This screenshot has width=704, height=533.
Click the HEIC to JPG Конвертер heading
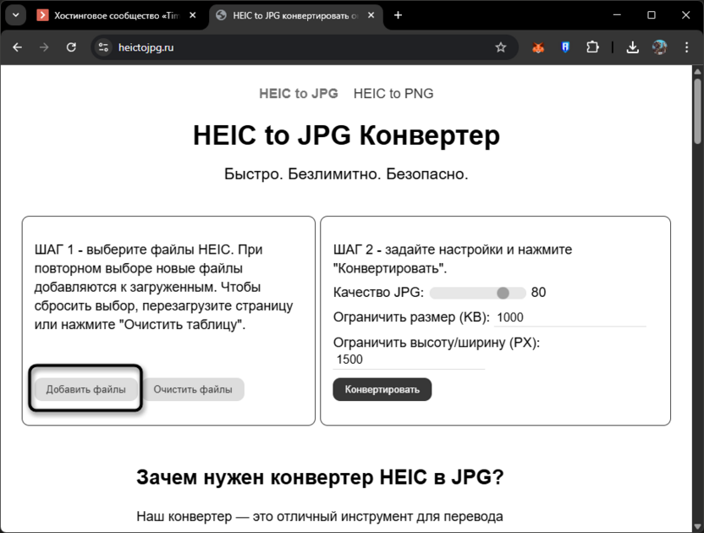346,135
